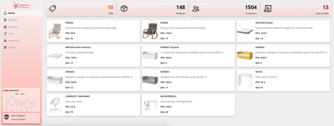This screenshot has height=126, width=334.
Task: Click the Customers people icon in sidebar
Action: pyautogui.click(x=5, y=40)
